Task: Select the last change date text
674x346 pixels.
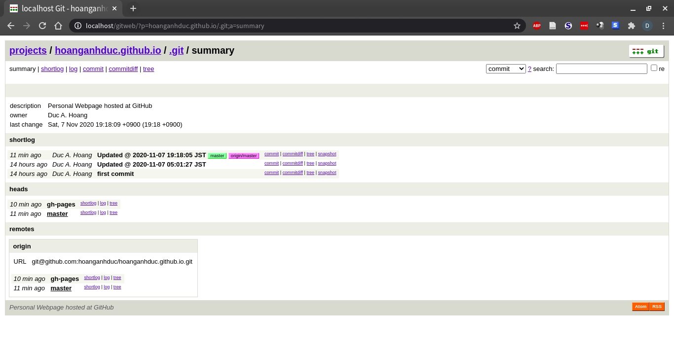Action: click(115, 125)
